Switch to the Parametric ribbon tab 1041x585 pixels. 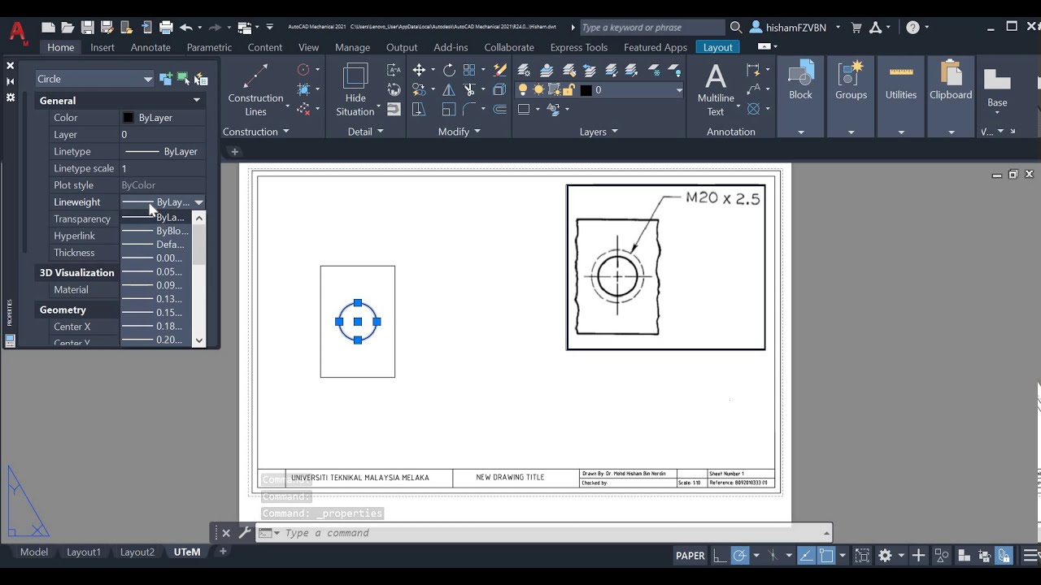click(x=209, y=47)
